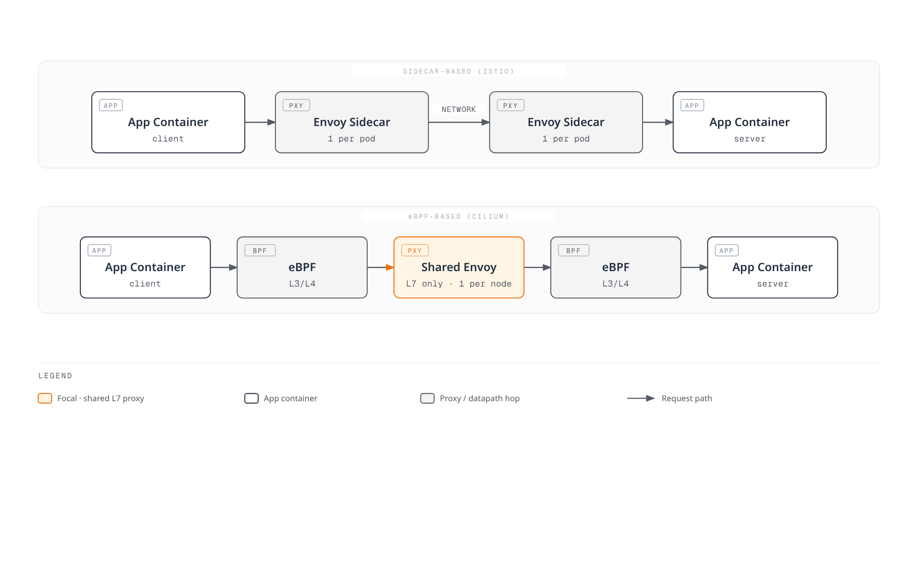Select the first Envoy Sidecar box after client

pyautogui.click(x=352, y=122)
